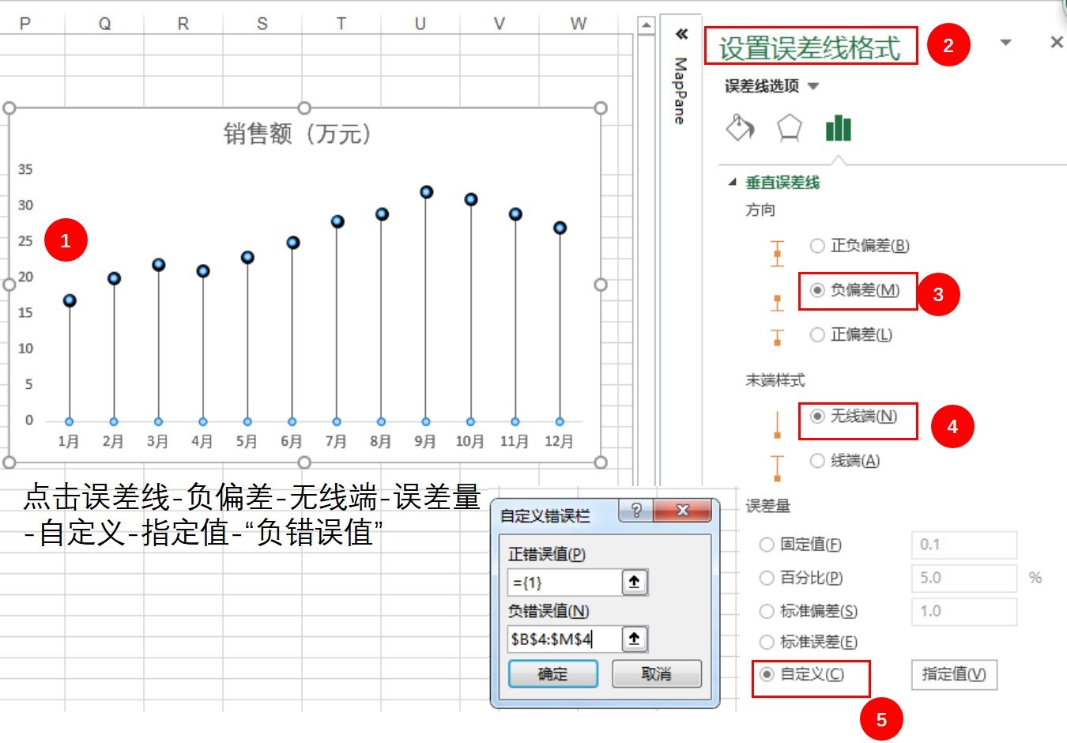Open the task pane options dropdown arrow
The height and width of the screenshot is (743, 1067).
click(x=1005, y=43)
